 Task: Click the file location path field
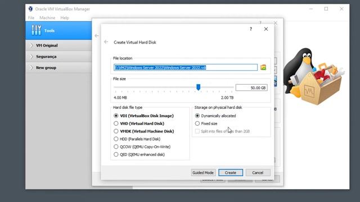pyautogui.click(x=186, y=67)
